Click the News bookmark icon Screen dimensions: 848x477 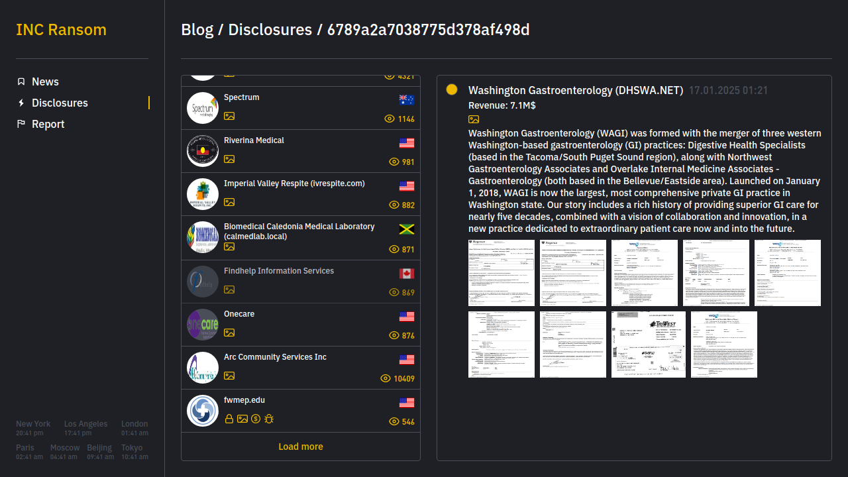[x=21, y=81]
